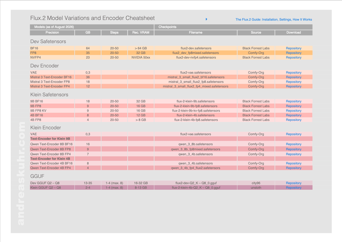Viewport: 342px width, 242px height.
Task: Click filename flux-2-klein-4b-Q2_K – Q8_0.gguf
Action: click(196, 188)
